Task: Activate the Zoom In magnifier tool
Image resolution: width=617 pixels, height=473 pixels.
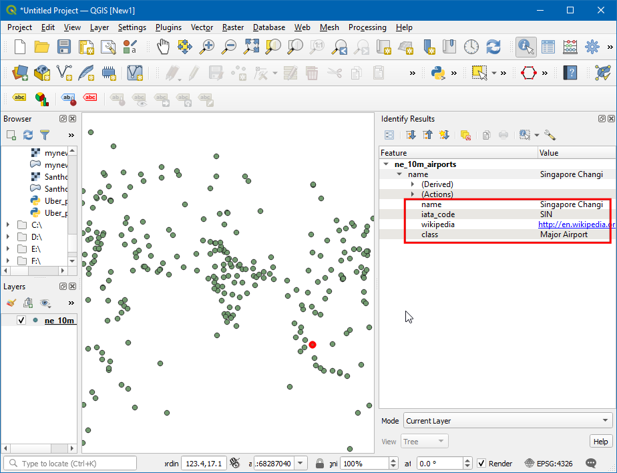Action: 208,47
